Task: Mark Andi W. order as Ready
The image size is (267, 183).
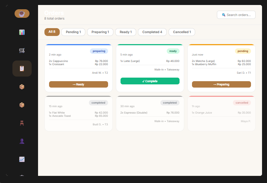Action: point(79,84)
